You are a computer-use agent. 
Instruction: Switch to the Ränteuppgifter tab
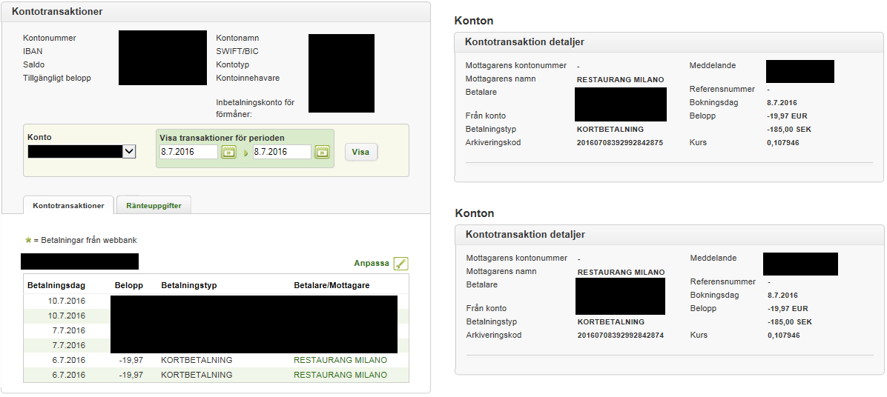click(154, 206)
